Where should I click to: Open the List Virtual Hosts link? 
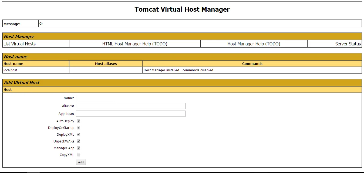(19, 44)
